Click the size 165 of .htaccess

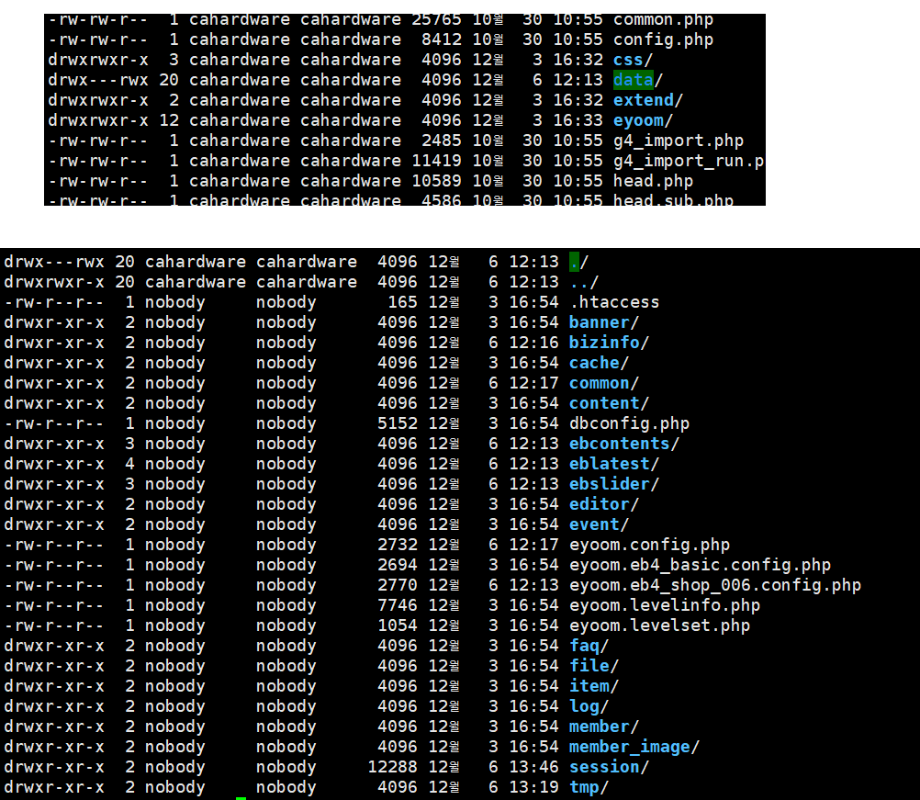pos(402,302)
